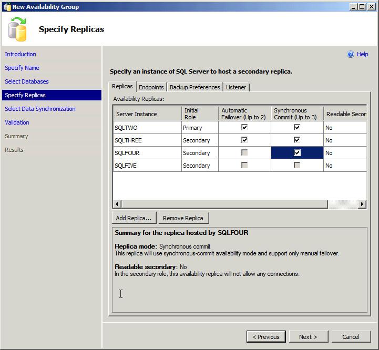This screenshot has height=350, width=379.
Task: Toggle Synchronous Commit for SQLTWO
Action: click(297, 127)
